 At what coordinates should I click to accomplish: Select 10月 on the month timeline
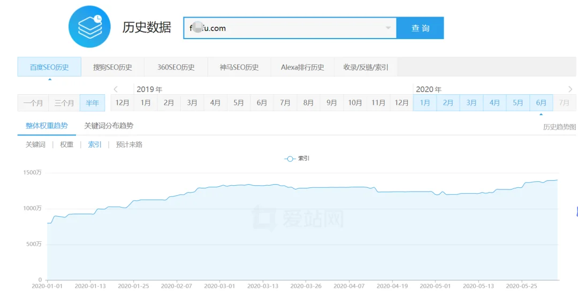(x=355, y=103)
